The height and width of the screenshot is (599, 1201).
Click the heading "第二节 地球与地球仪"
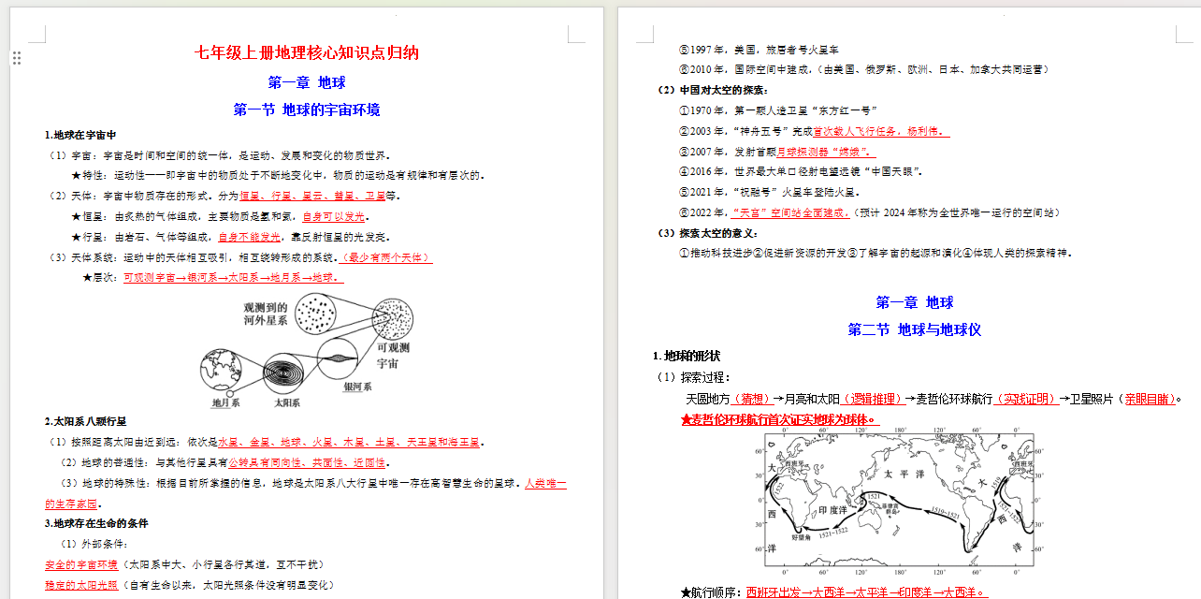pos(914,329)
